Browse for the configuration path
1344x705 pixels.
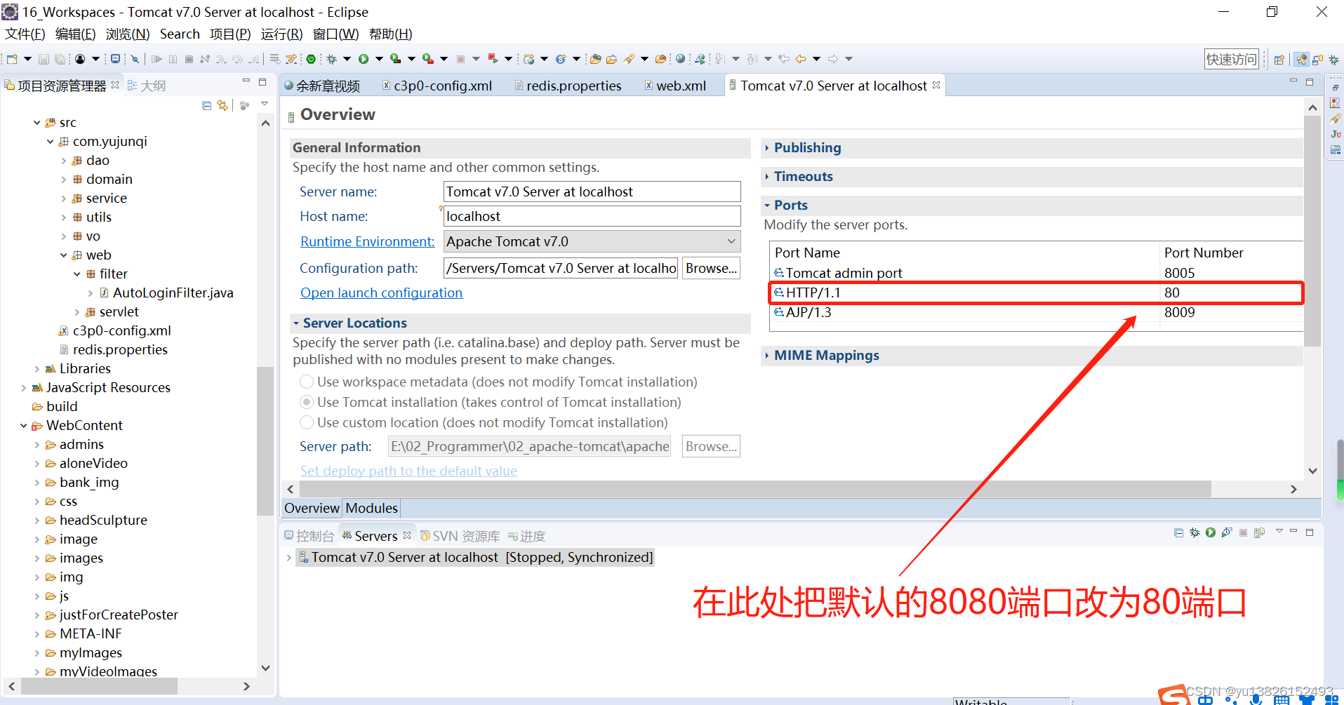point(710,268)
